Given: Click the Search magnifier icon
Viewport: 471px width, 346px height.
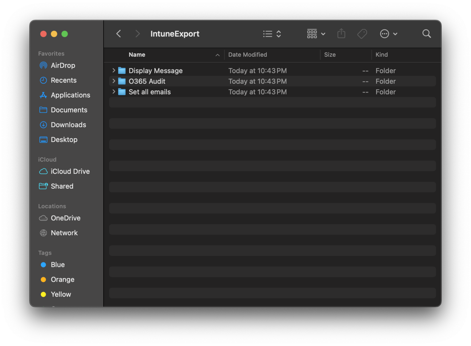Looking at the screenshot, I should [x=427, y=34].
